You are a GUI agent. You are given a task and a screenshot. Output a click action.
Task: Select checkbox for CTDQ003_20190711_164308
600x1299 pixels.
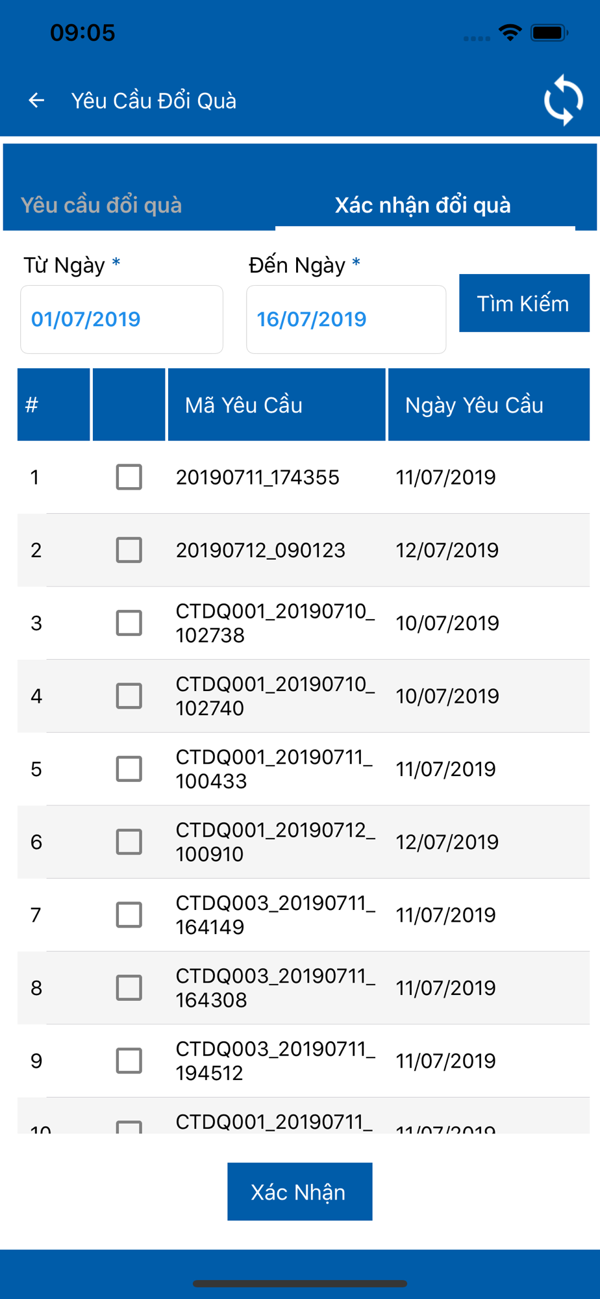click(129, 988)
